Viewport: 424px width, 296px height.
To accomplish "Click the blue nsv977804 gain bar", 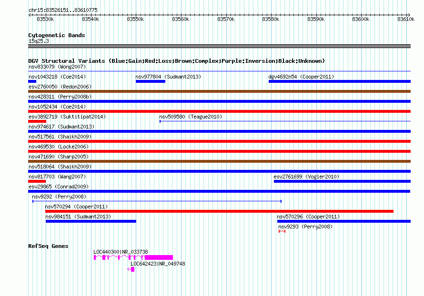I will pyautogui.click(x=151, y=81).
